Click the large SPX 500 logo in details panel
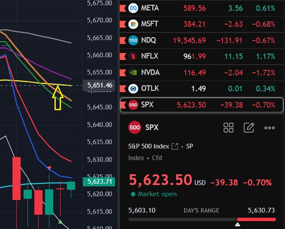 point(135,127)
